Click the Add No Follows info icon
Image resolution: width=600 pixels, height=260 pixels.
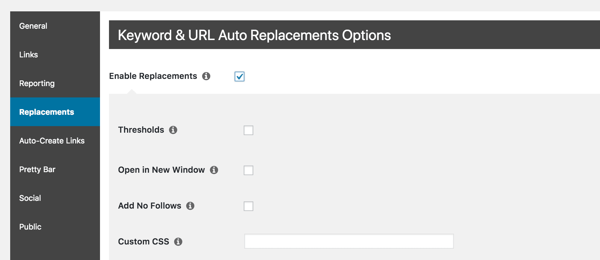190,206
